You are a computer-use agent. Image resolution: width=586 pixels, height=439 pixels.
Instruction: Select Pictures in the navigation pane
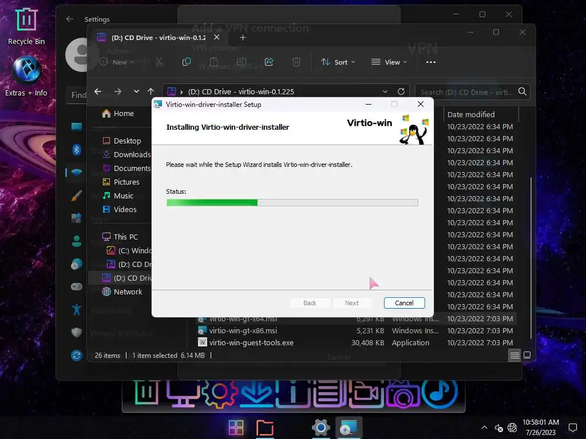click(x=121, y=182)
